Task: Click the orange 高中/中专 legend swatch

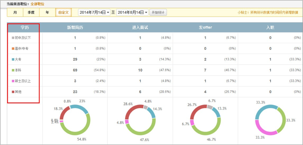Action: [13, 49]
